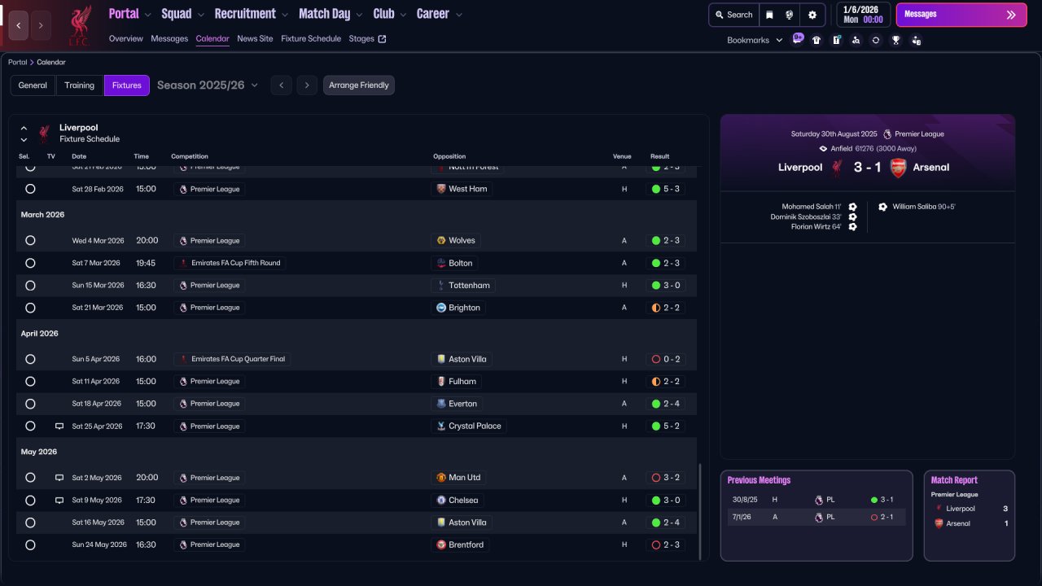The image size is (1042, 586).
Task: Click the last bookmarks bar icon after trophy
Action: point(916,40)
